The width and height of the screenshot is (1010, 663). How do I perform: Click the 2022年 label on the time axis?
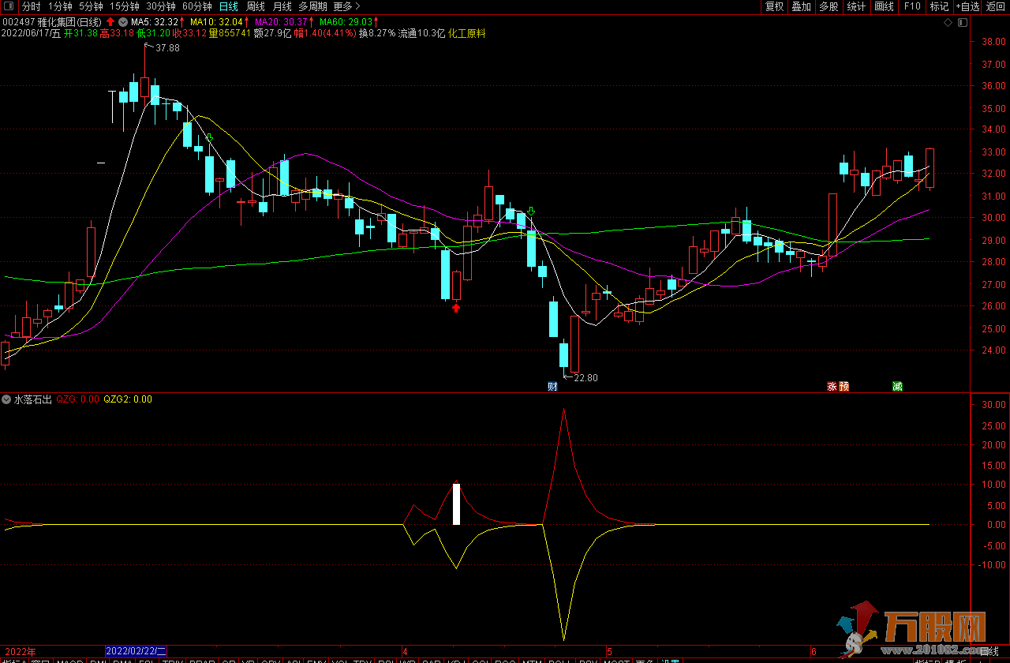19,652
